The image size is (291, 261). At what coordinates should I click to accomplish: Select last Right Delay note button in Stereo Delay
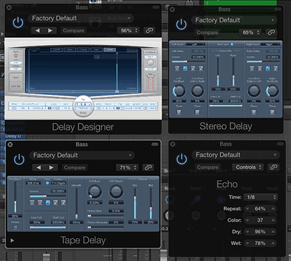(x=275, y=68)
